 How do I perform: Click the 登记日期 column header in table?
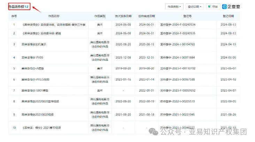click(228, 16)
